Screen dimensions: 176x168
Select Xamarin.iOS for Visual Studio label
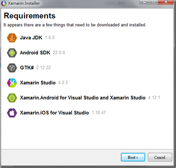click(x=54, y=112)
